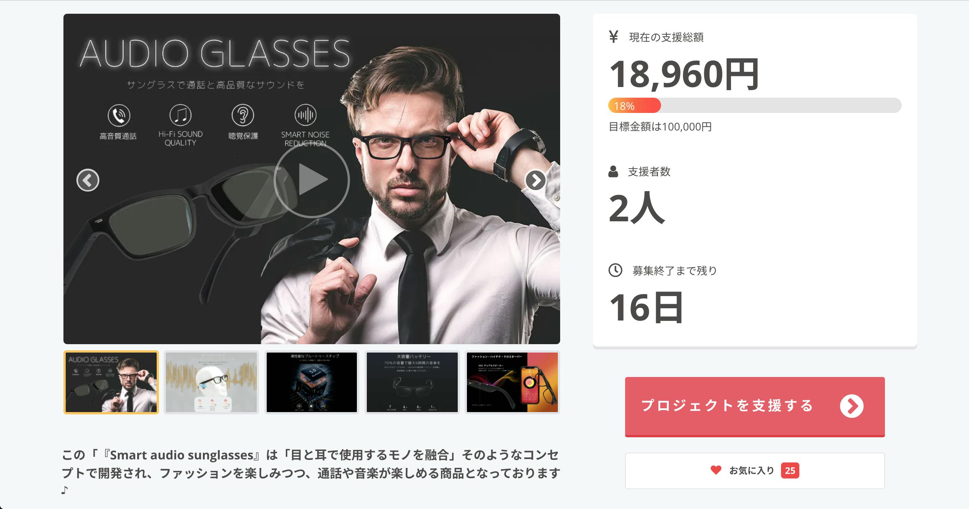Add project to お気に入り favorites
The width and height of the screenshot is (969, 509).
coord(755,471)
